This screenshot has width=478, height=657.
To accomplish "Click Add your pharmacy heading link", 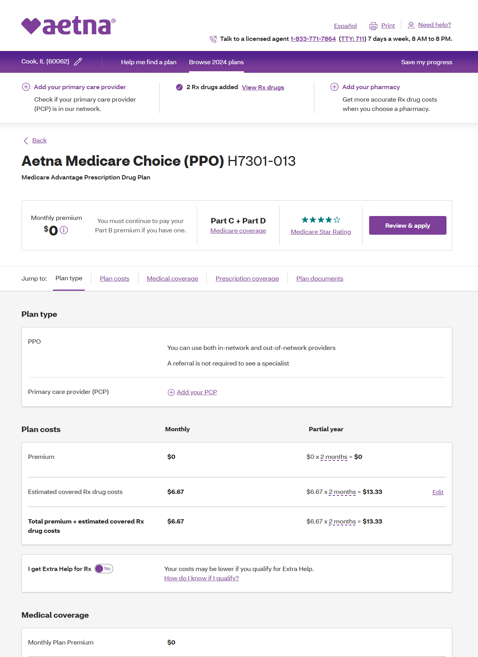I will [371, 87].
